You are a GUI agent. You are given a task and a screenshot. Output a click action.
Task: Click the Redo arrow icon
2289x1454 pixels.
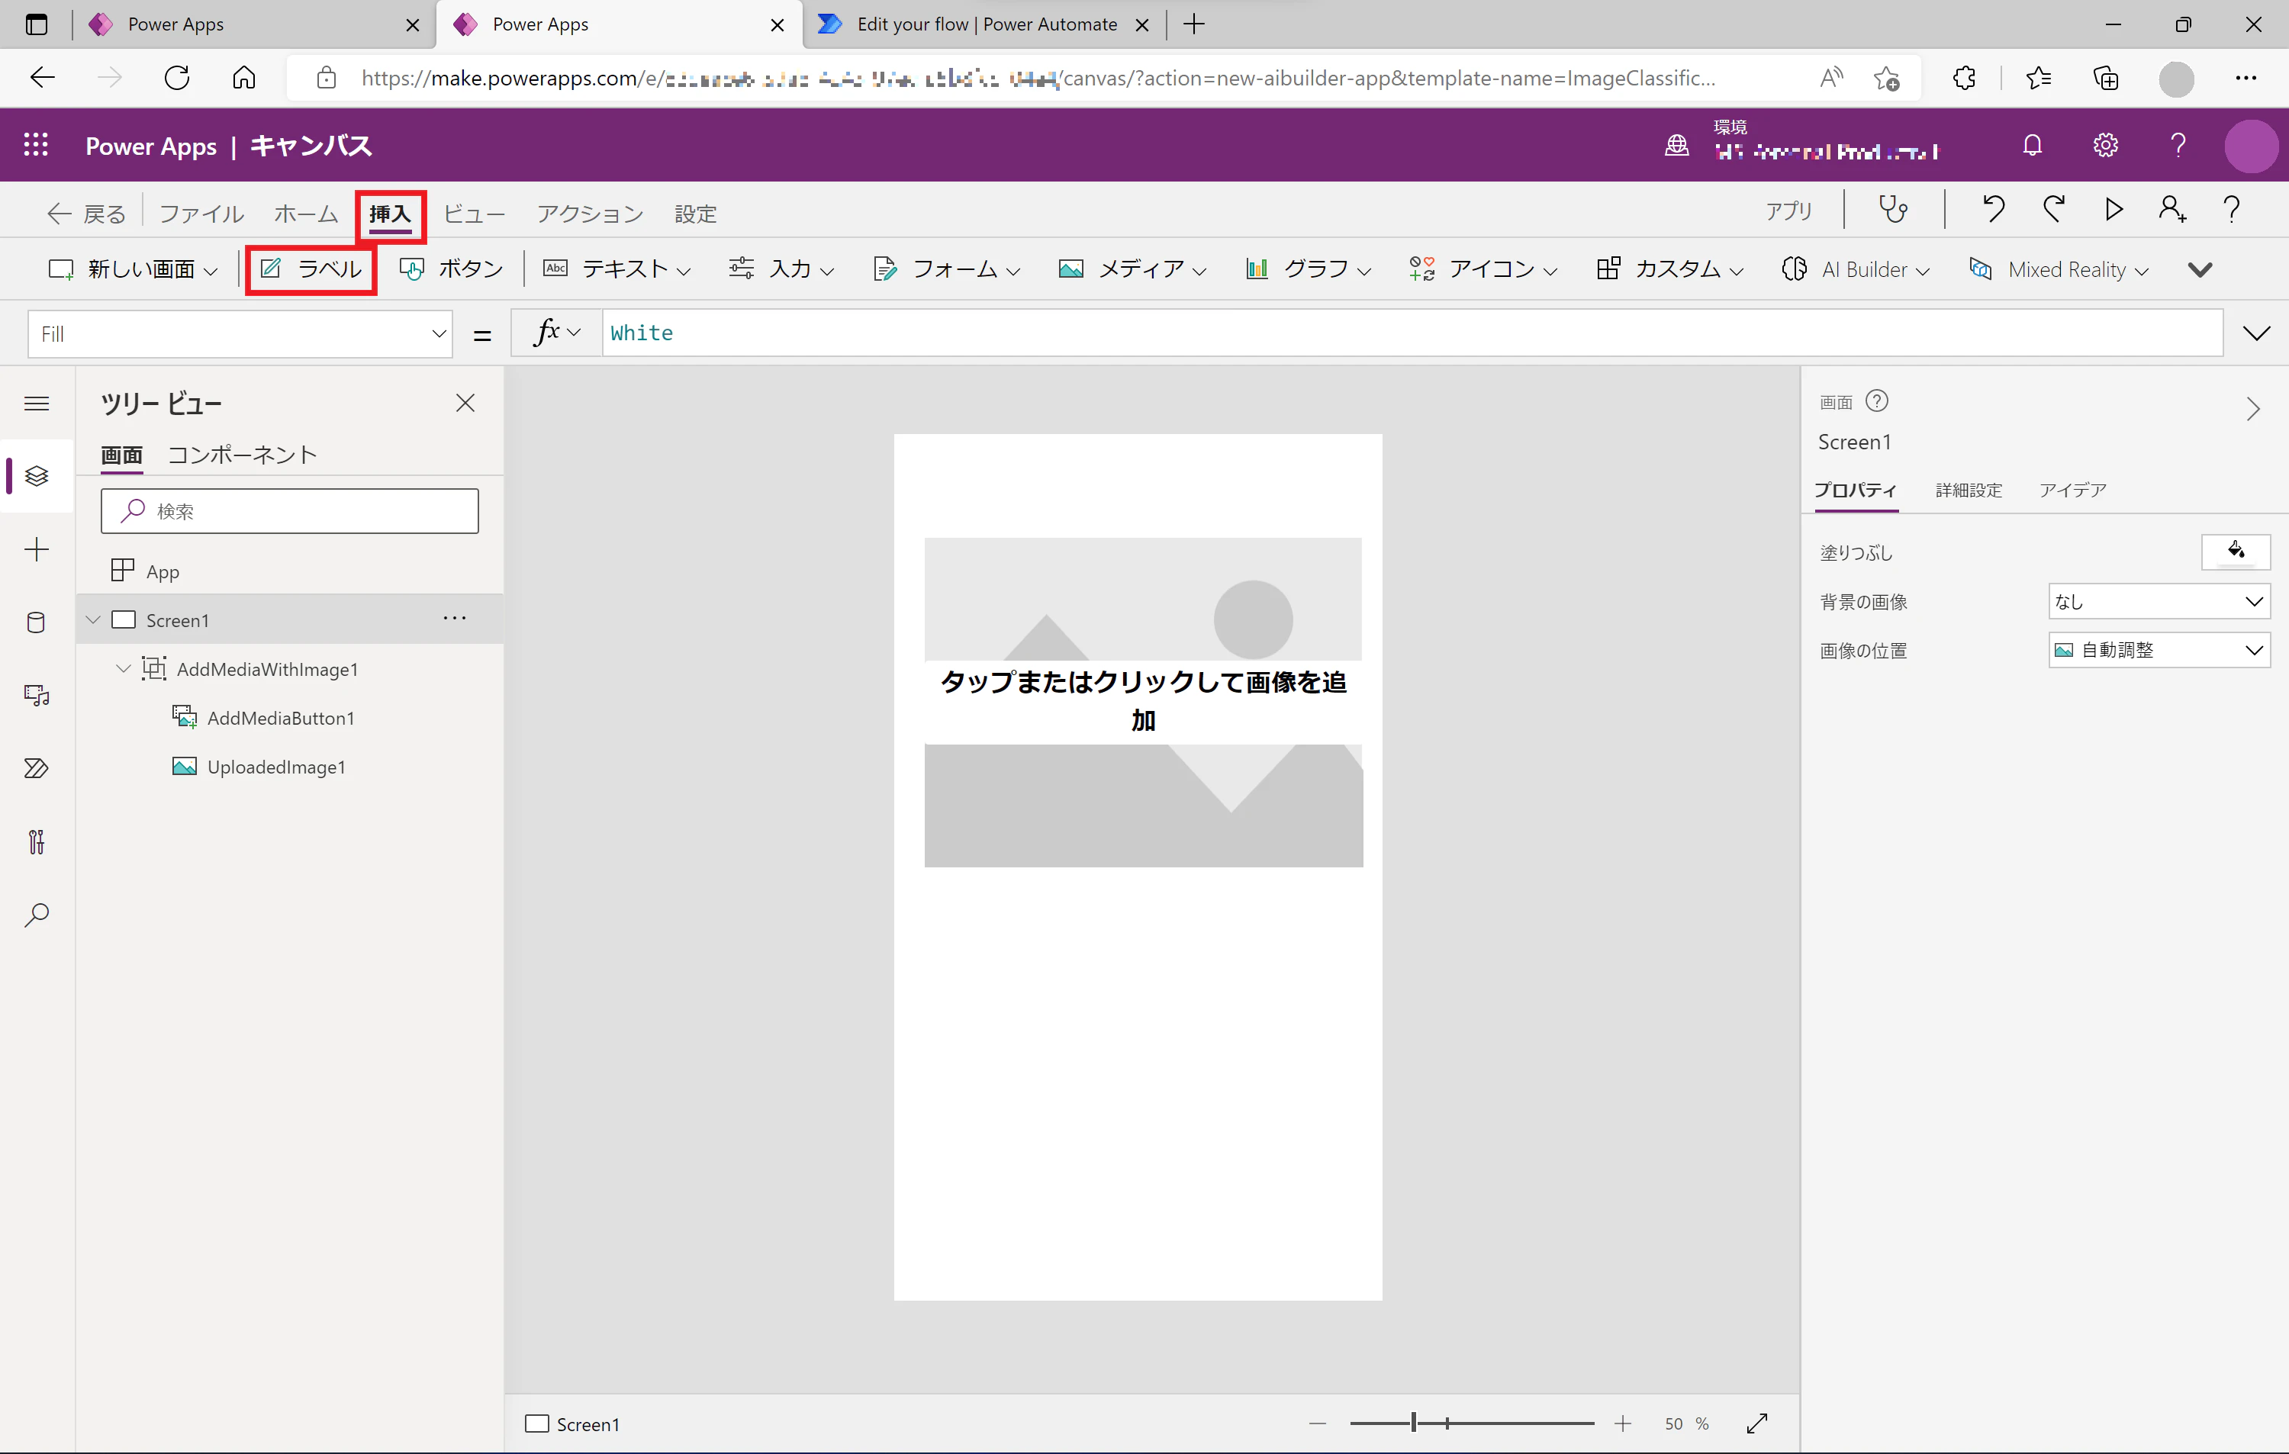coord(2053,210)
